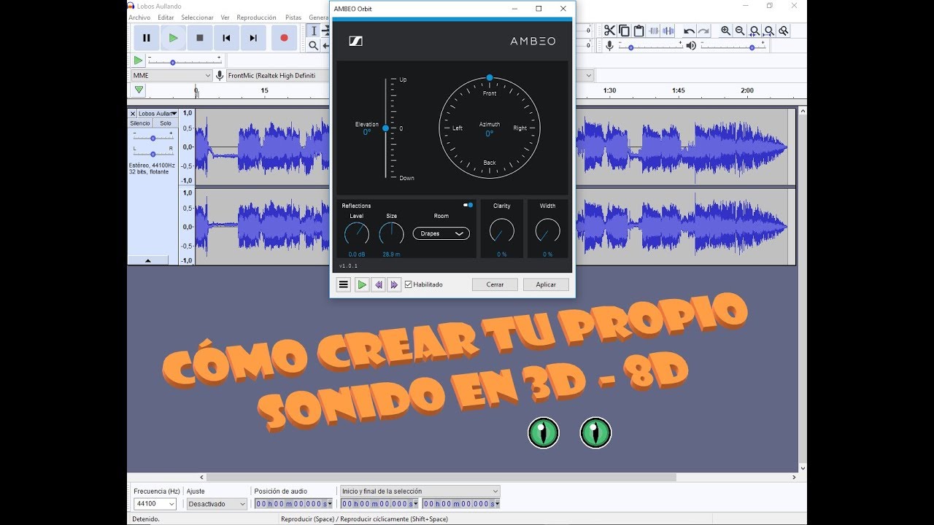Open the Lobos Aullando track name menu

[x=158, y=114]
